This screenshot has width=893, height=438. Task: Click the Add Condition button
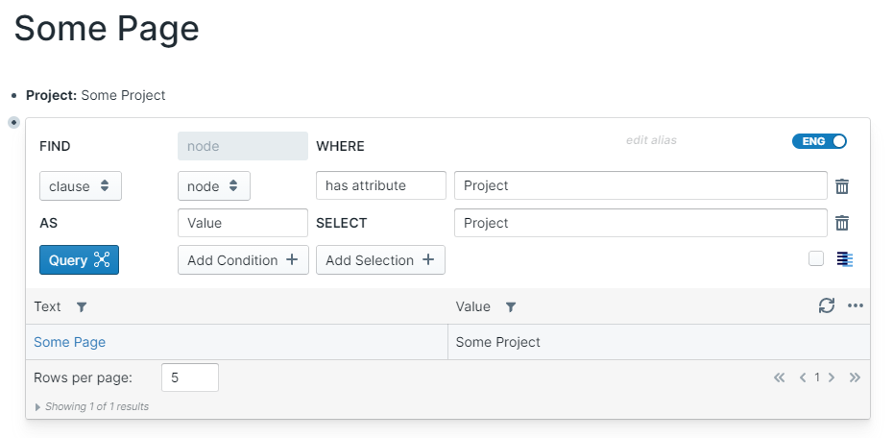point(243,260)
